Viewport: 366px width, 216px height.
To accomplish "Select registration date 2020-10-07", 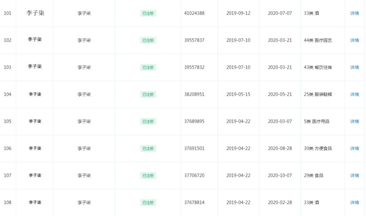I will click(x=280, y=175).
